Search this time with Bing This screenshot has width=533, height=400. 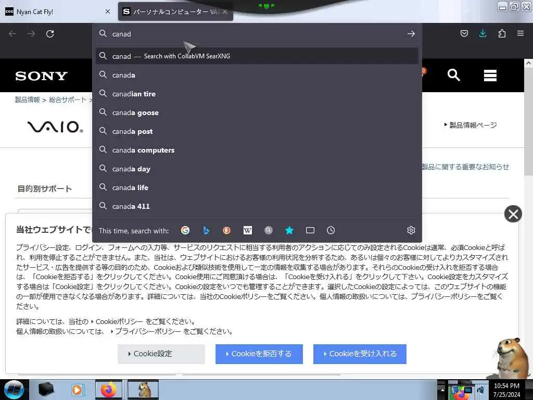[x=206, y=230]
